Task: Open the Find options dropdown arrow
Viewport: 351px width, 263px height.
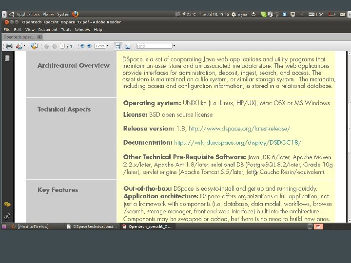Action: tap(174, 46)
